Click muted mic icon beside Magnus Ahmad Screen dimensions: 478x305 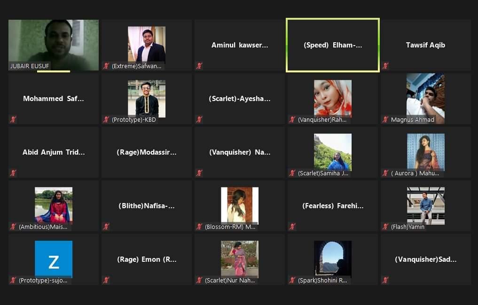tap(385, 119)
